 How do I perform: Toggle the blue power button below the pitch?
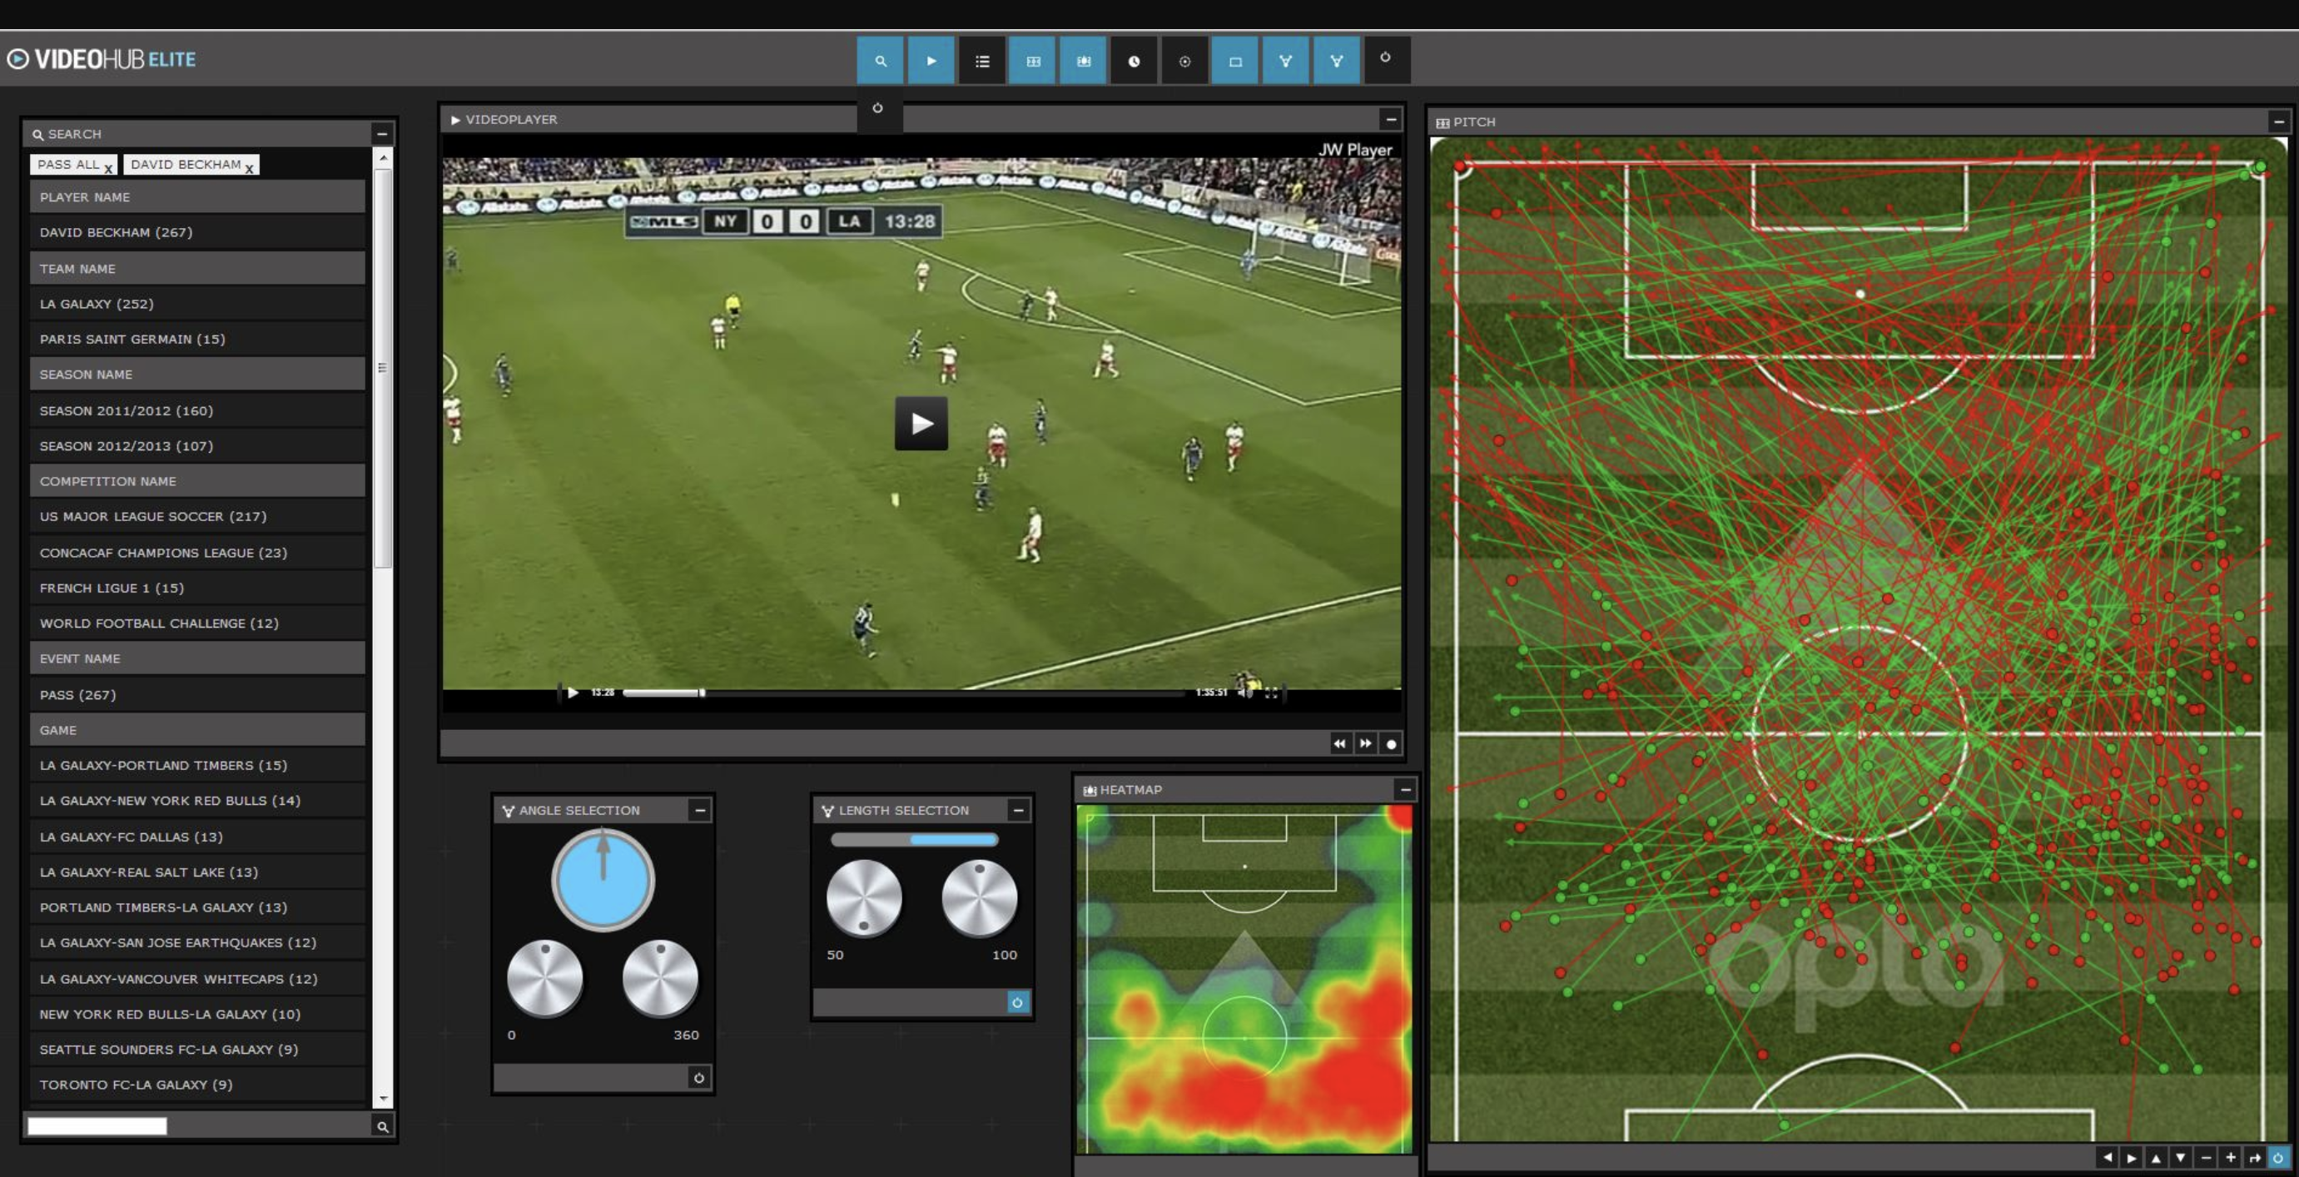coord(2277,1157)
